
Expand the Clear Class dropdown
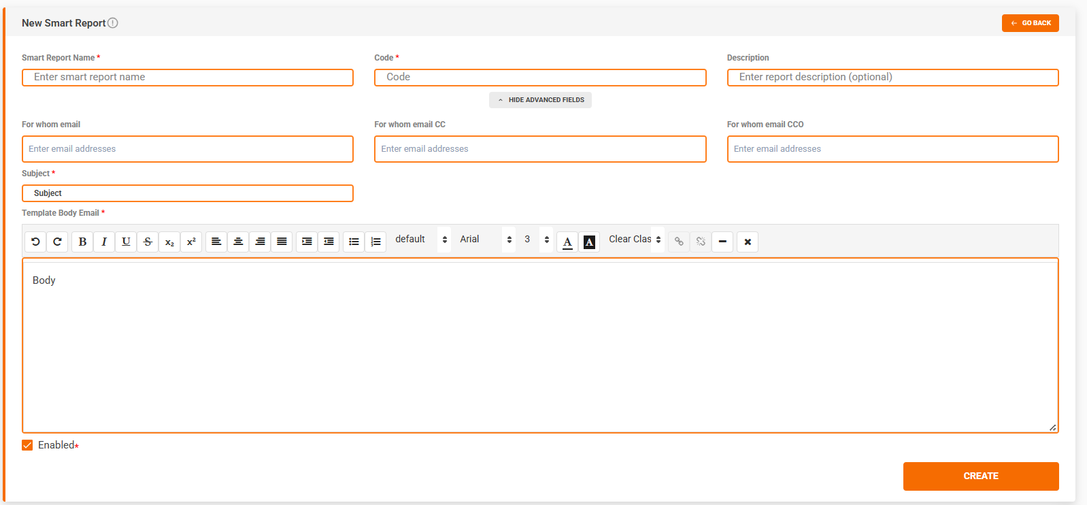pyautogui.click(x=635, y=240)
